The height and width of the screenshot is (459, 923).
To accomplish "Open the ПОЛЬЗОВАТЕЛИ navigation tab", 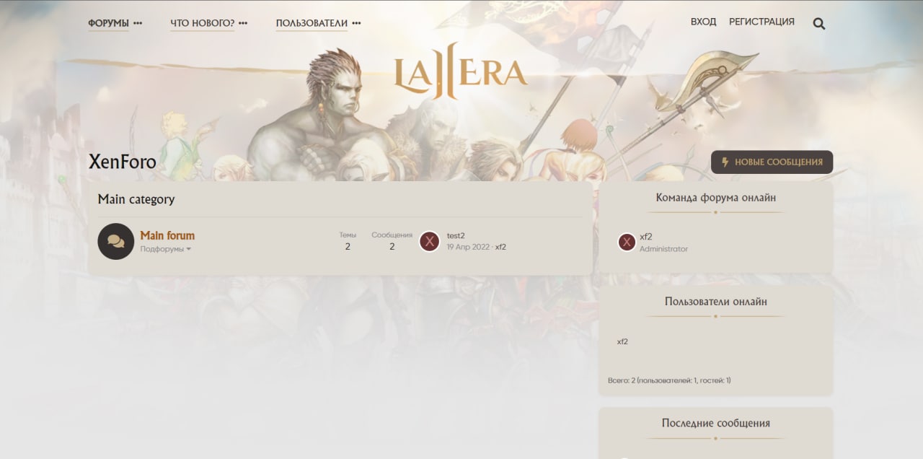I will (312, 23).
